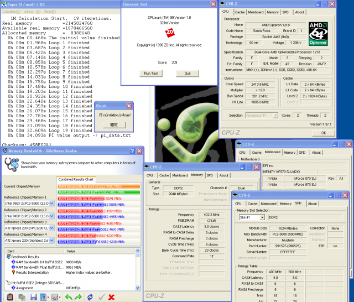Click Run Test button in Processor Test
Image resolution: width=354 pixels, height=302 pixels.
(151, 74)
